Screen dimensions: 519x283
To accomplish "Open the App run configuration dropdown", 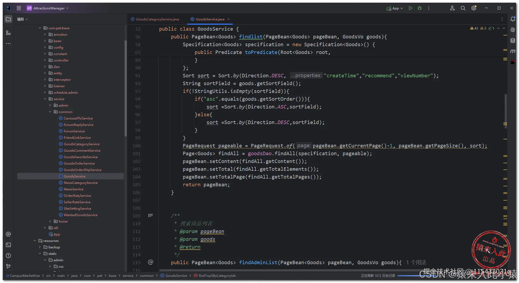I will 394,8.
